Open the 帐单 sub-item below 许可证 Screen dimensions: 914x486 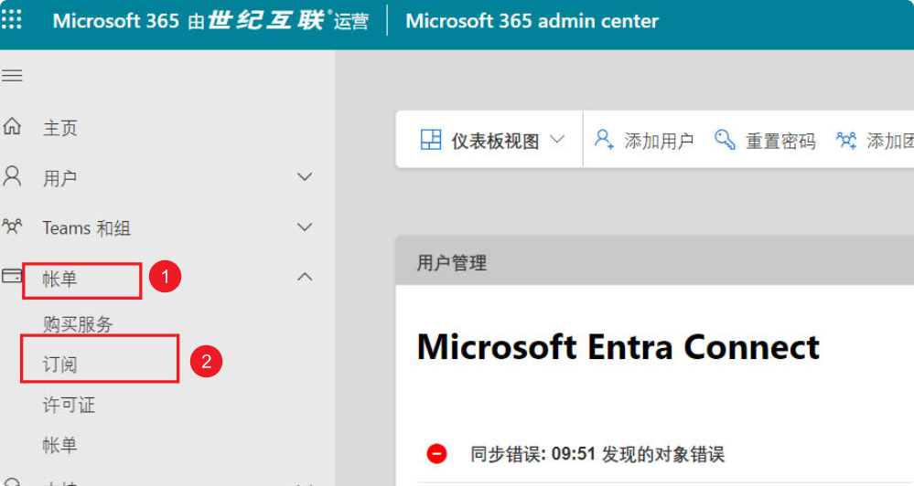click(x=60, y=445)
